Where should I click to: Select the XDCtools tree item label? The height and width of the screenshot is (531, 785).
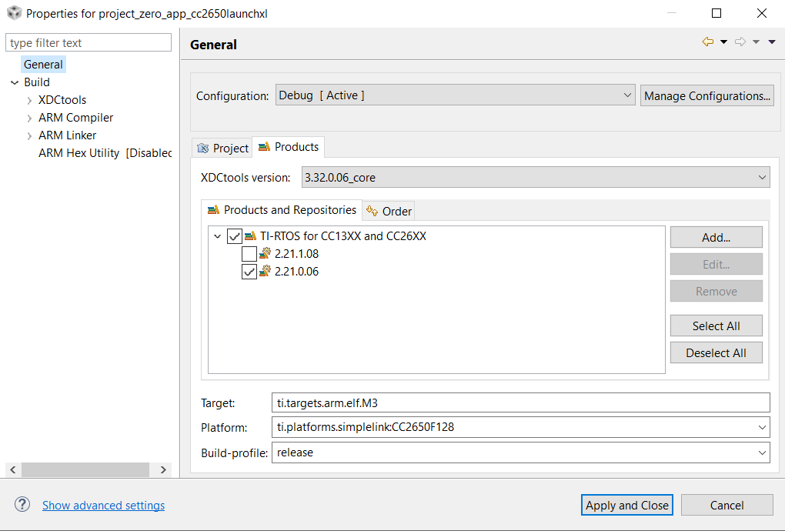pos(62,100)
